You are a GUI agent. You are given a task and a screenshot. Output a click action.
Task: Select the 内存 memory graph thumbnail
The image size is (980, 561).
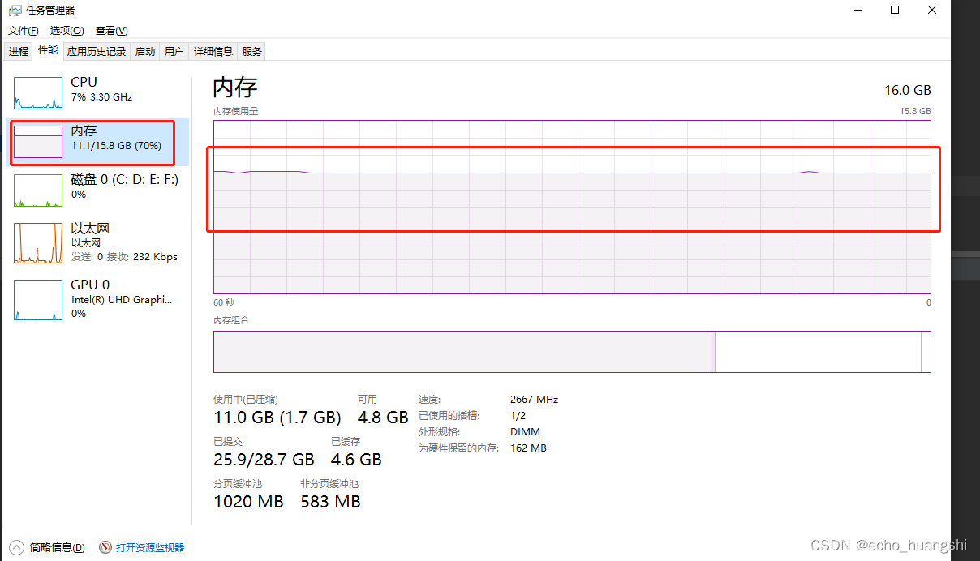point(37,142)
